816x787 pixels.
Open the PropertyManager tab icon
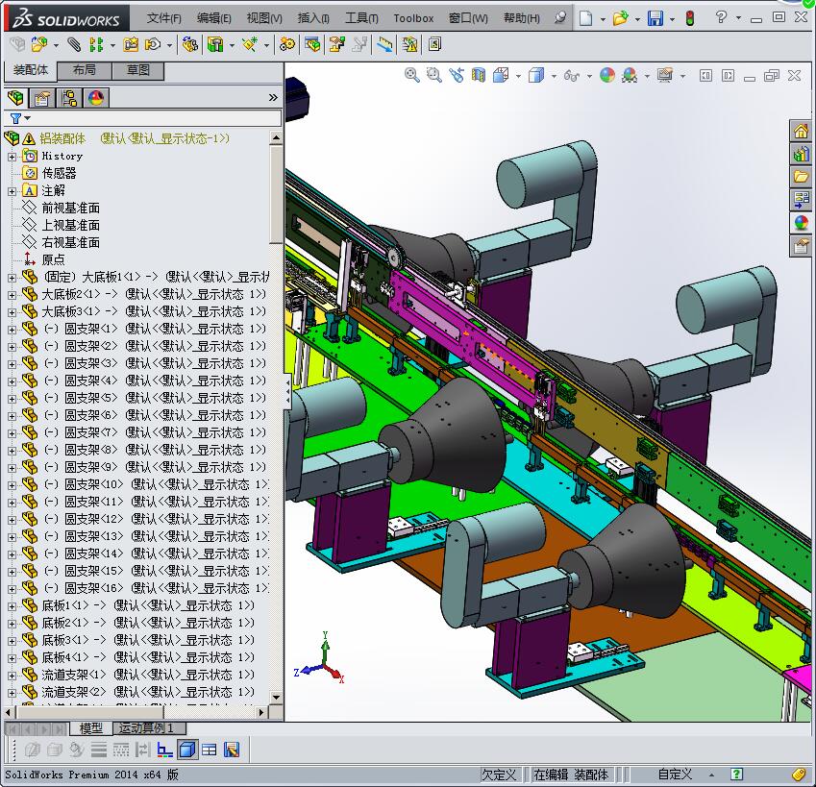pos(41,97)
